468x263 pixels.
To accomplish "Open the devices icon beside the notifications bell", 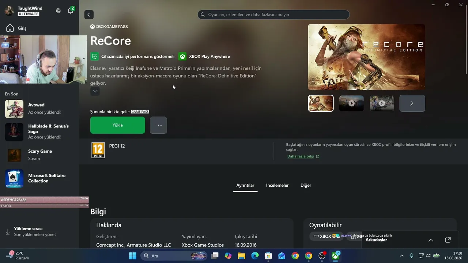I will (x=58, y=11).
